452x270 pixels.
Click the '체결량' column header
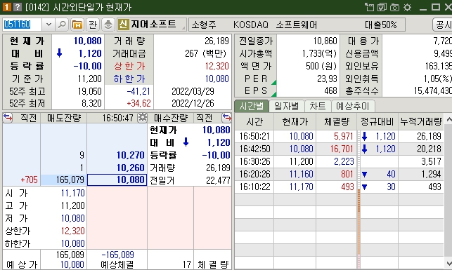[337, 121]
